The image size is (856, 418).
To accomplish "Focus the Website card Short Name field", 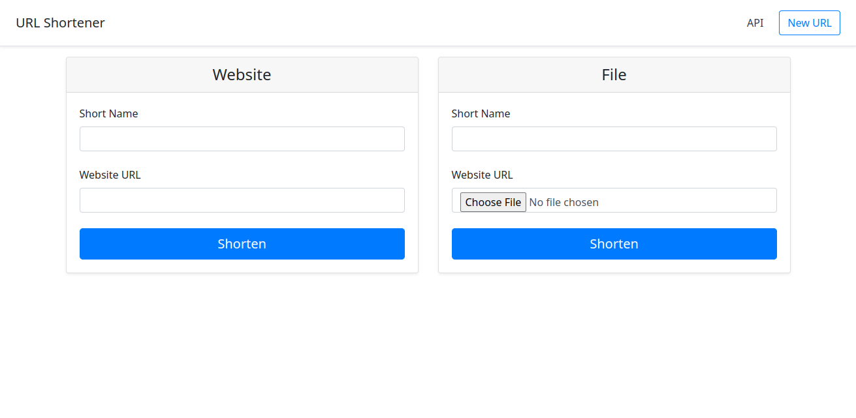I will [242, 139].
